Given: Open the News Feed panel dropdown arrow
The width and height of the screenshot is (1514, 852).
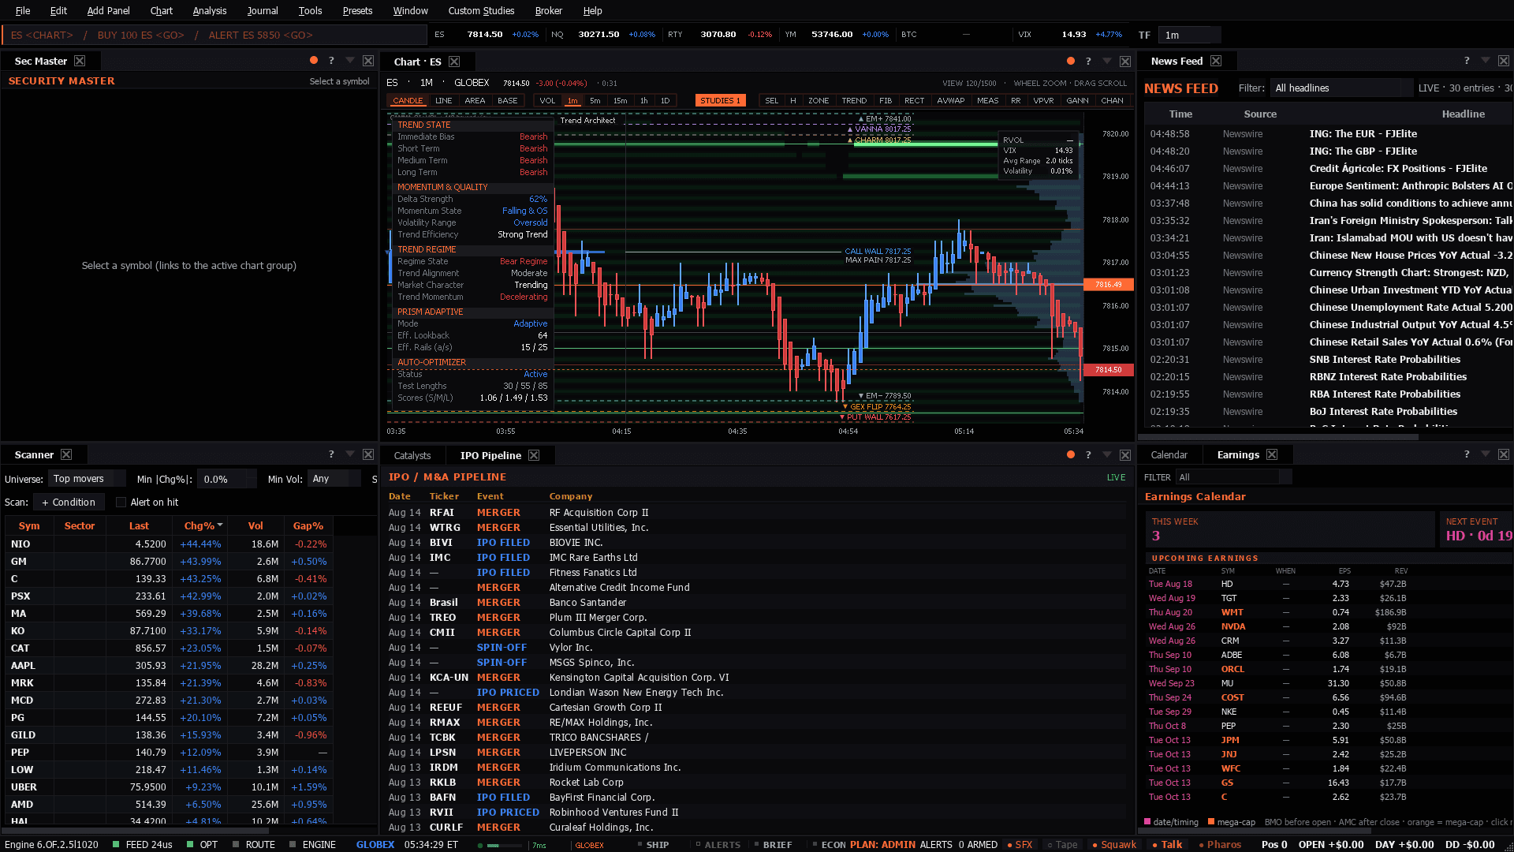Looking at the screenshot, I should pos(1486,61).
